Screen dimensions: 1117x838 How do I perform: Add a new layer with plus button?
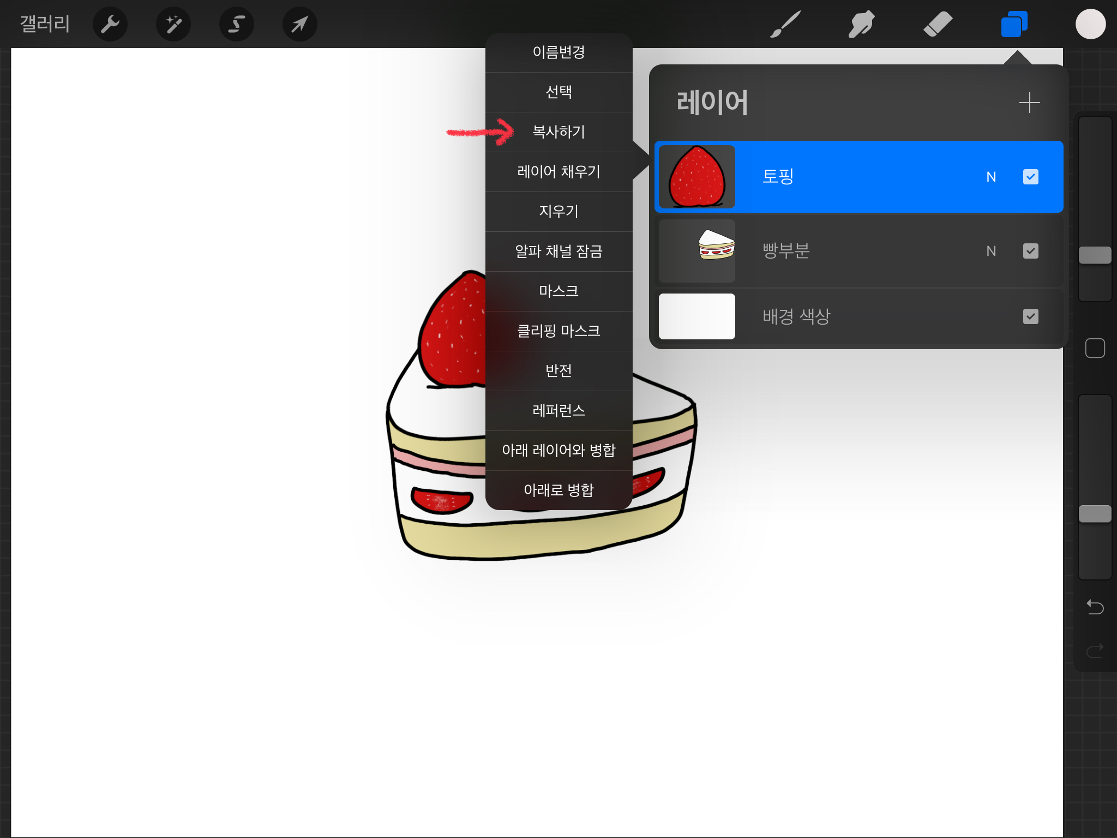point(1029,103)
